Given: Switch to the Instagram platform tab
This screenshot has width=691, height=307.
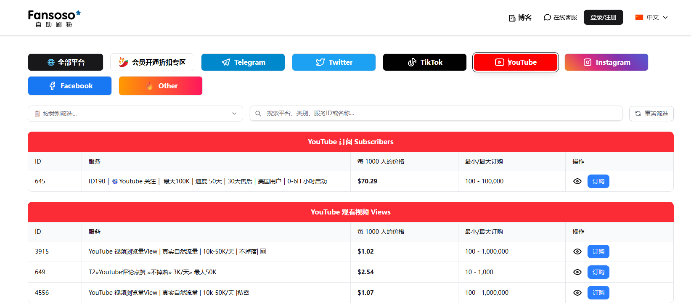Looking at the screenshot, I should coord(606,62).
